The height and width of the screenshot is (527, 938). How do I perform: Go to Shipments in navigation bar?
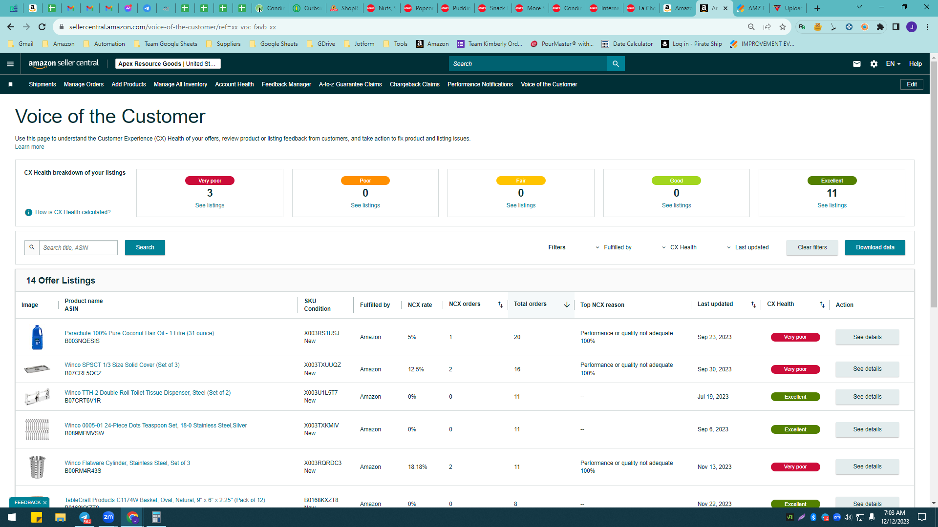[x=43, y=84]
